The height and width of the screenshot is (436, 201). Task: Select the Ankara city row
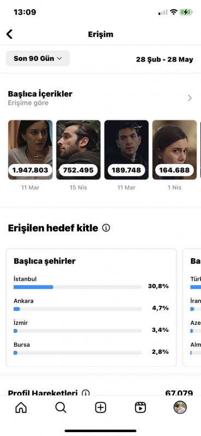tap(91, 305)
